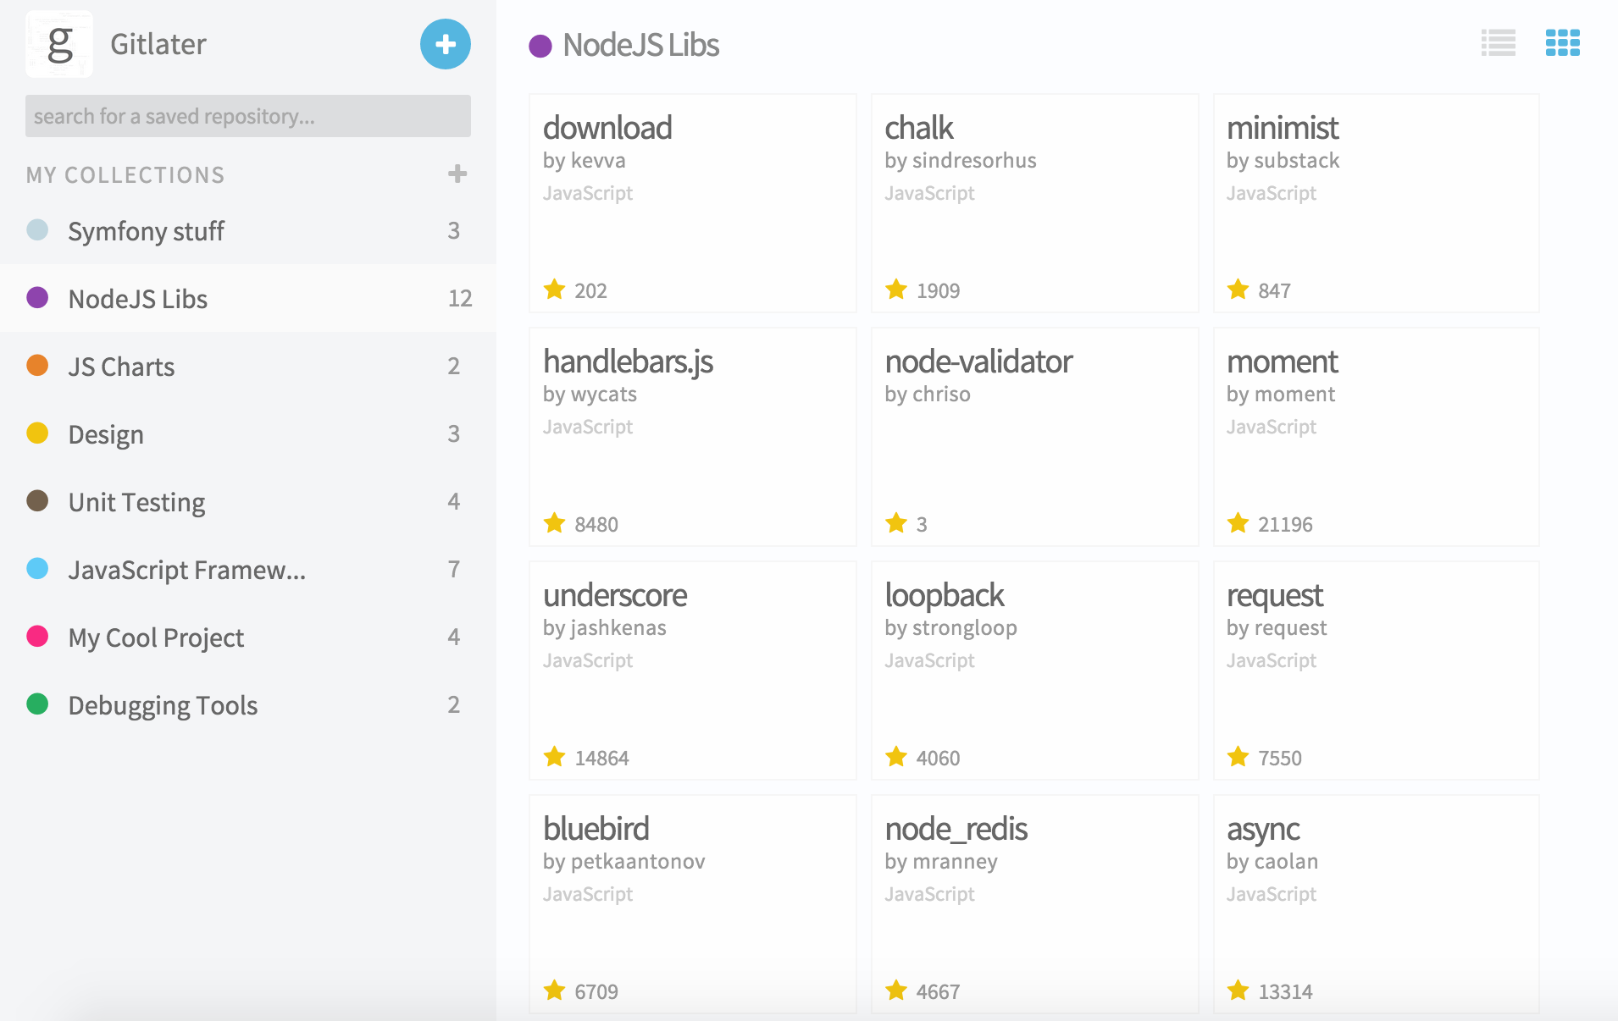
Task: Click author 'by strongloop' on loopback card
Action: pos(951,628)
